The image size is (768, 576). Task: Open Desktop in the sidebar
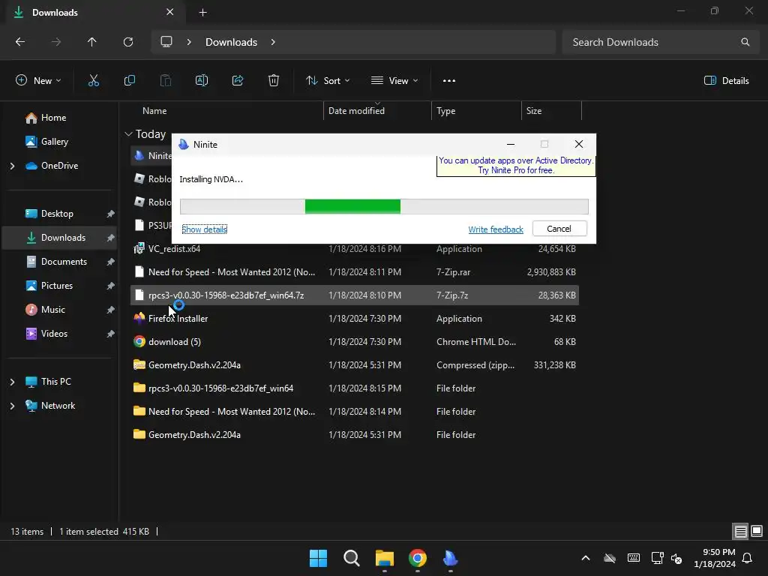pos(58,214)
